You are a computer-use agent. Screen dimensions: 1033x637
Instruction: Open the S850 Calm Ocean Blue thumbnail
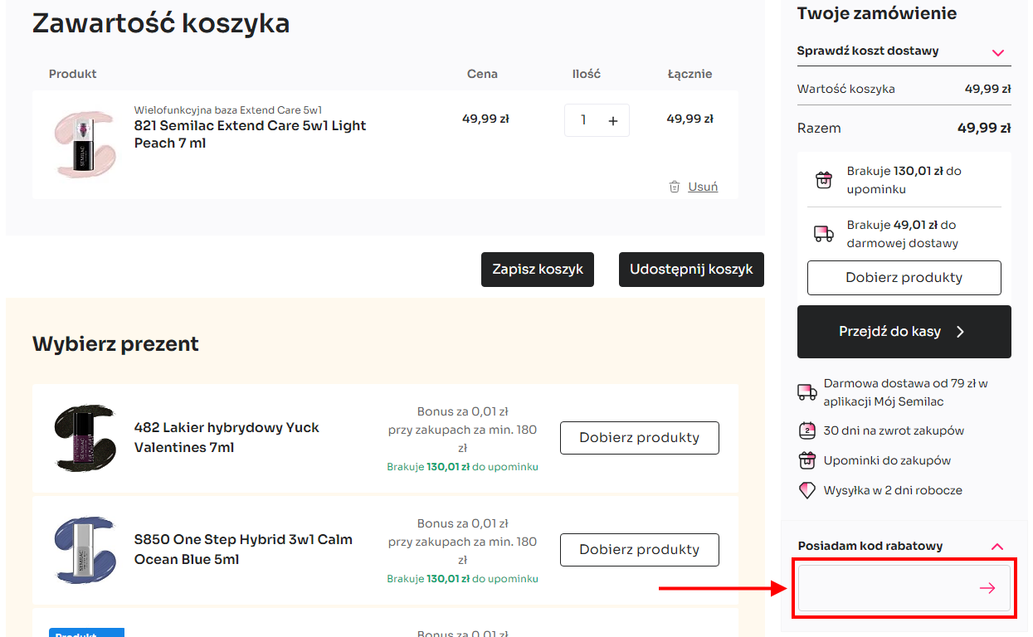tap(84, 550)
